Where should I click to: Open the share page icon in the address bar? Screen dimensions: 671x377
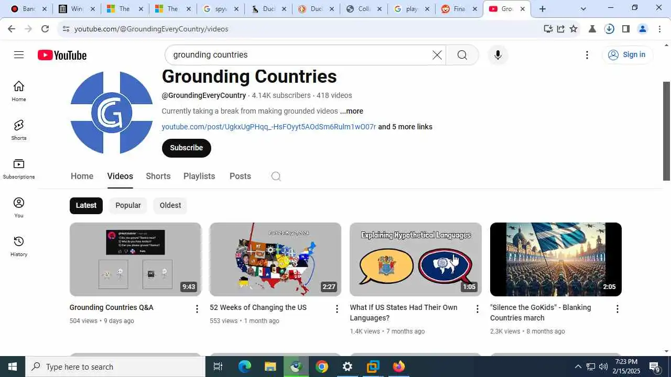coord(561,29)
